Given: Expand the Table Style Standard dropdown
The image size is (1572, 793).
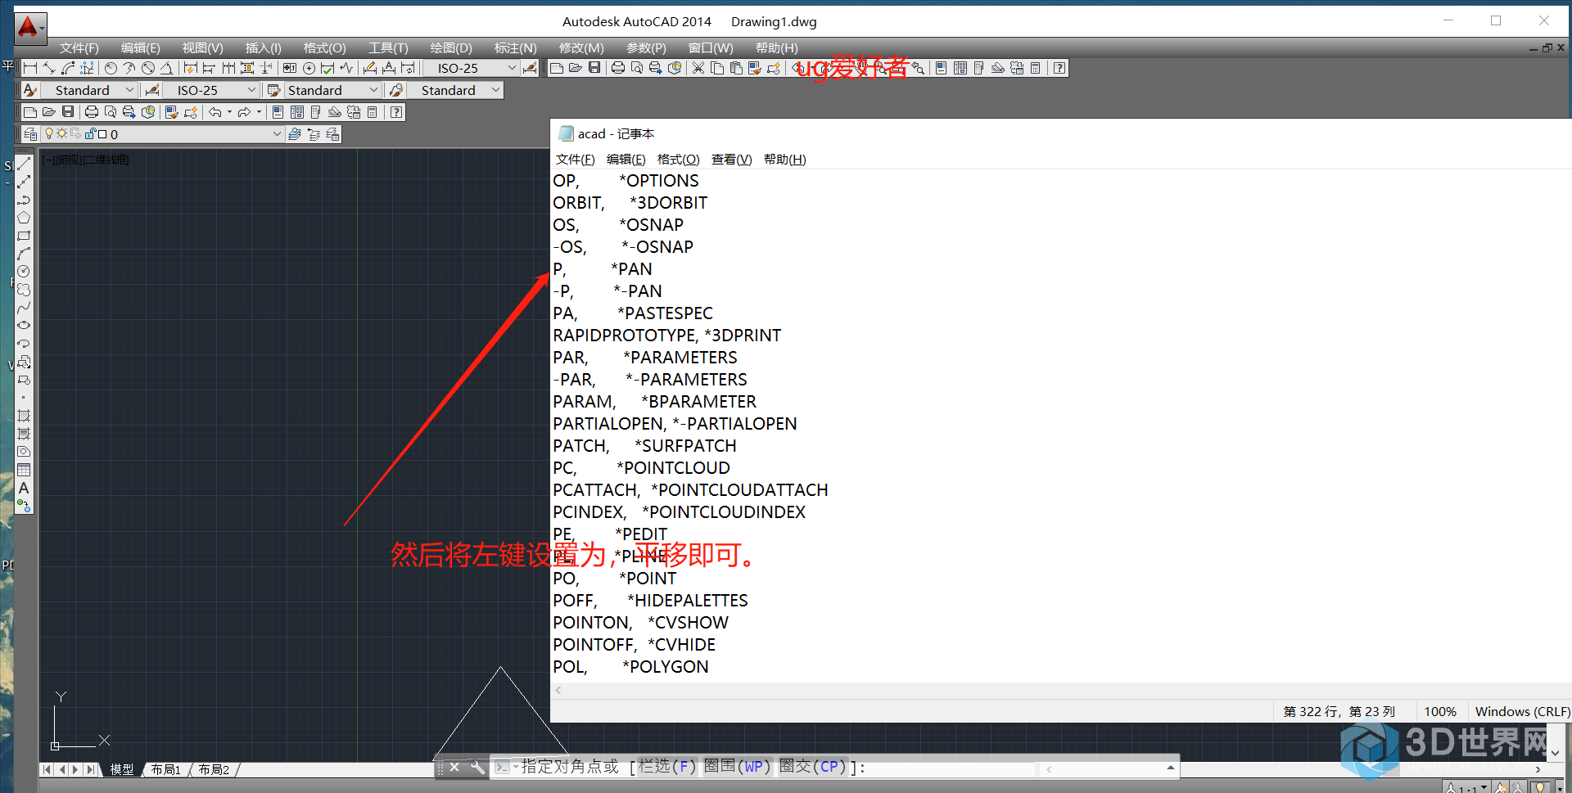Looking at the screenshot, I should point(373,90).
